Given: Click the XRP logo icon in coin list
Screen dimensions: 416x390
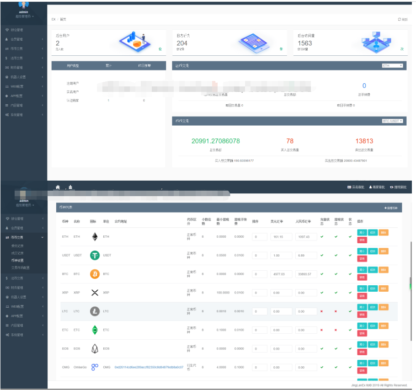Looking at the screenshot, I should click(95, 293).
